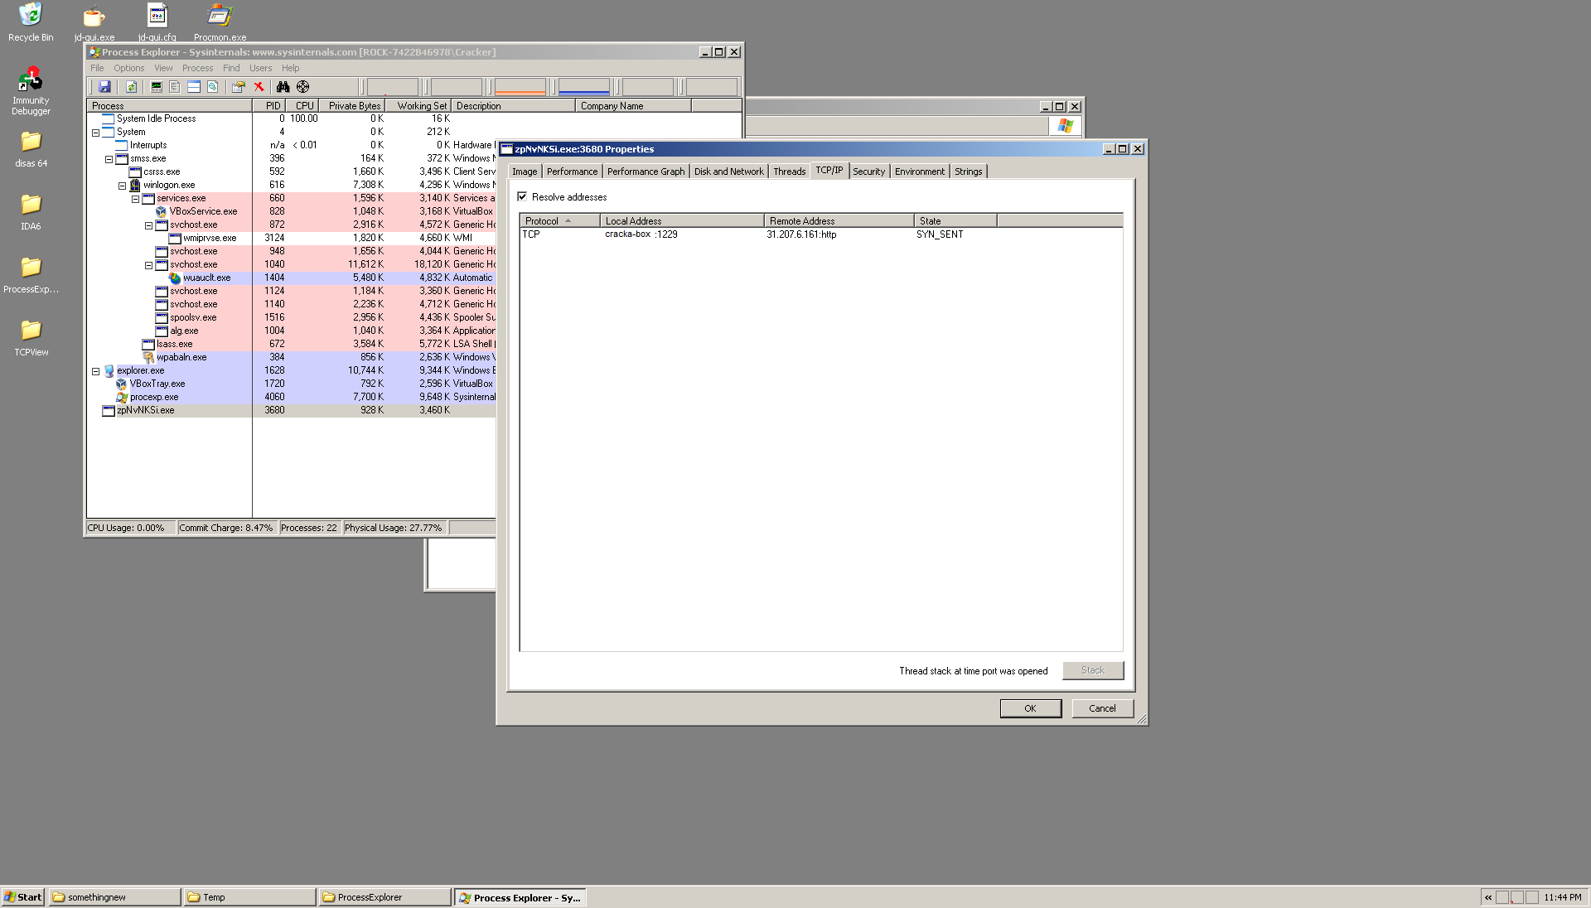The width and height of the screenshot is (1591, 908).
Task: Collapse the System process tree node
Action: coord(95,133)
